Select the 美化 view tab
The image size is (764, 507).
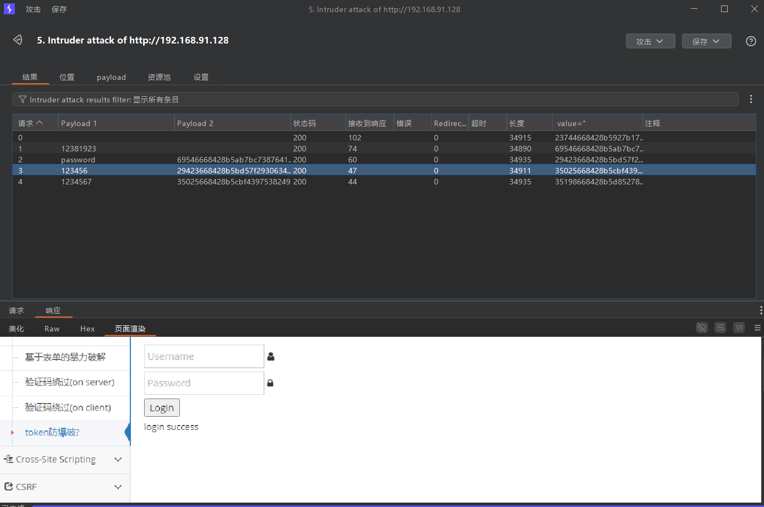coord(17,329)
